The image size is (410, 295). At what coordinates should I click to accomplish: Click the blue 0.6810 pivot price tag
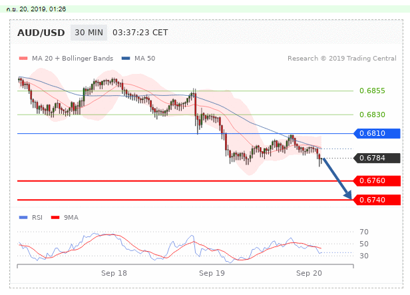coord(377,133)
